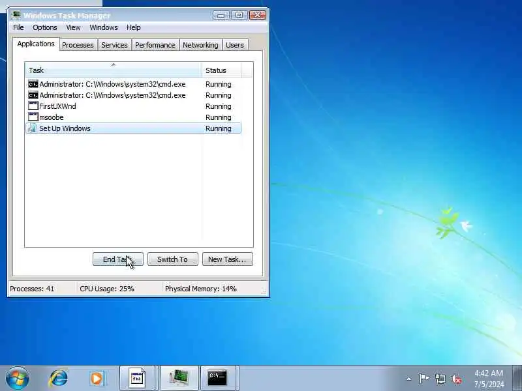Select the Applications tab
The image size is (522, 391).
click(36, 44)
